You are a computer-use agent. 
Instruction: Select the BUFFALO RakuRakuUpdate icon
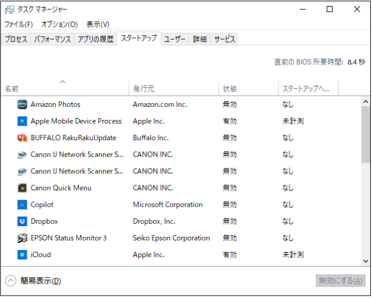22,138
